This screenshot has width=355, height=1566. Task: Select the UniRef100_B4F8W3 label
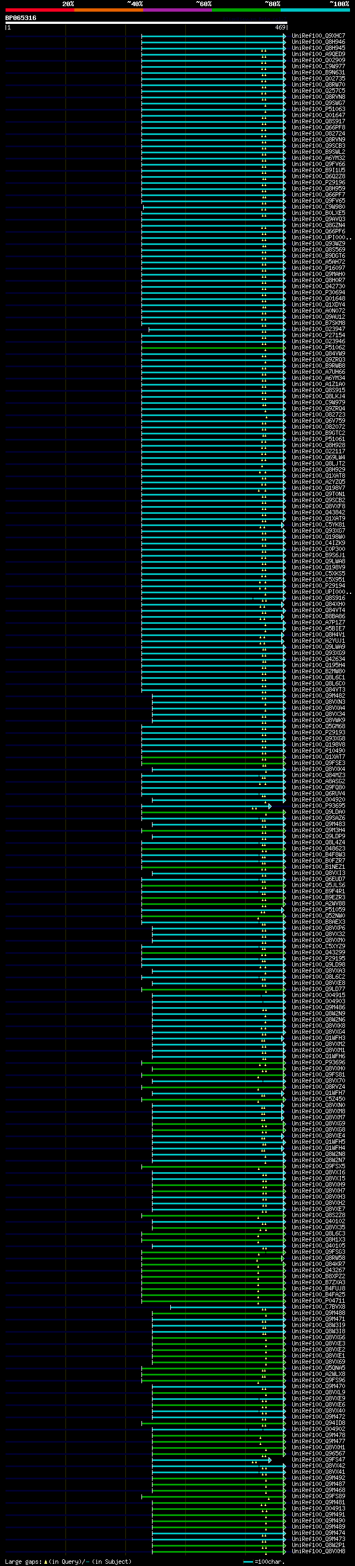tap(318, 855)
